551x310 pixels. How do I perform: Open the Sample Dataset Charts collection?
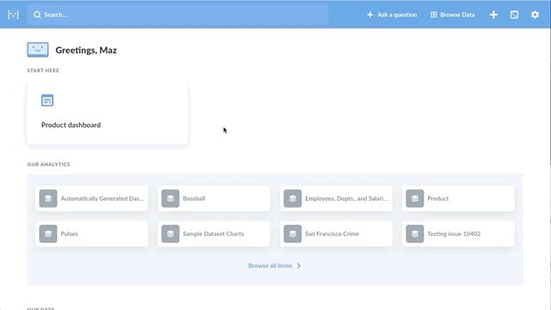pyautogui.click(x=214, y=233)
